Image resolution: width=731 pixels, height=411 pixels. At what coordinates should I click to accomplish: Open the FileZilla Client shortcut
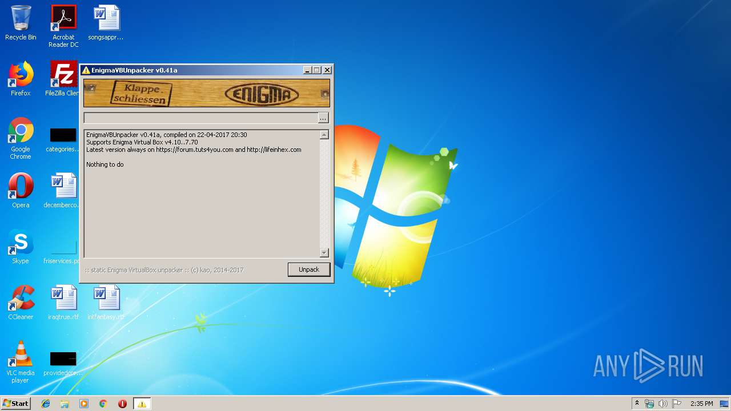63,79
